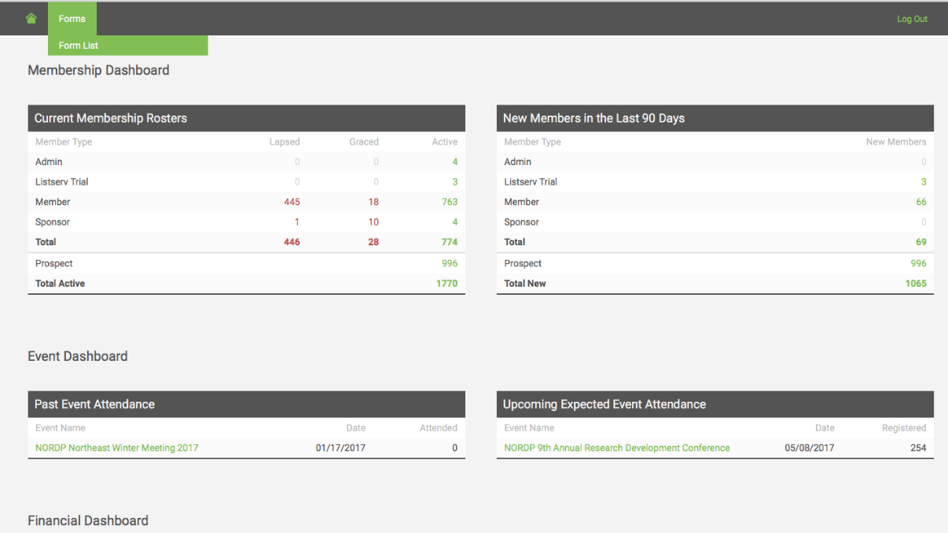Select Listserv Trial in Current Membership Rosters
948x533 pixels.
coord(63,182)
